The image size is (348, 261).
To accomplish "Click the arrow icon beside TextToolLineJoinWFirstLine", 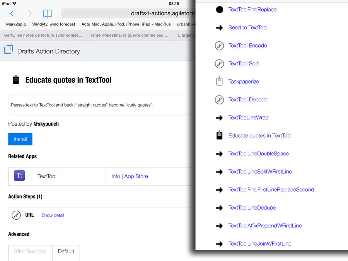I will pyautogui.click(x=219, y=244).
